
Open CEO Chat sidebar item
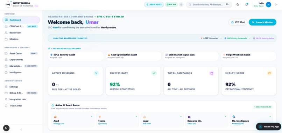[x=21, y=27]
